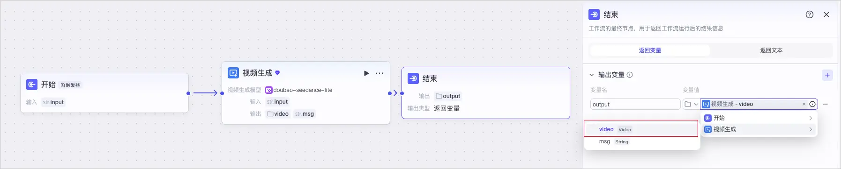Viewport: 841px width, 169px height.
Task: Click the 视频生成 node video icon
Action: [233, 73]
